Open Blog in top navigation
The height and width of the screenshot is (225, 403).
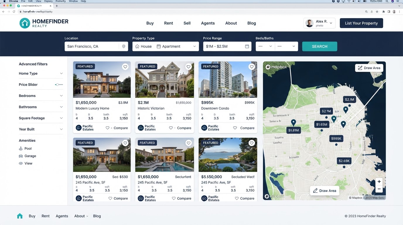pyautogui.click(x=252, y=23)
